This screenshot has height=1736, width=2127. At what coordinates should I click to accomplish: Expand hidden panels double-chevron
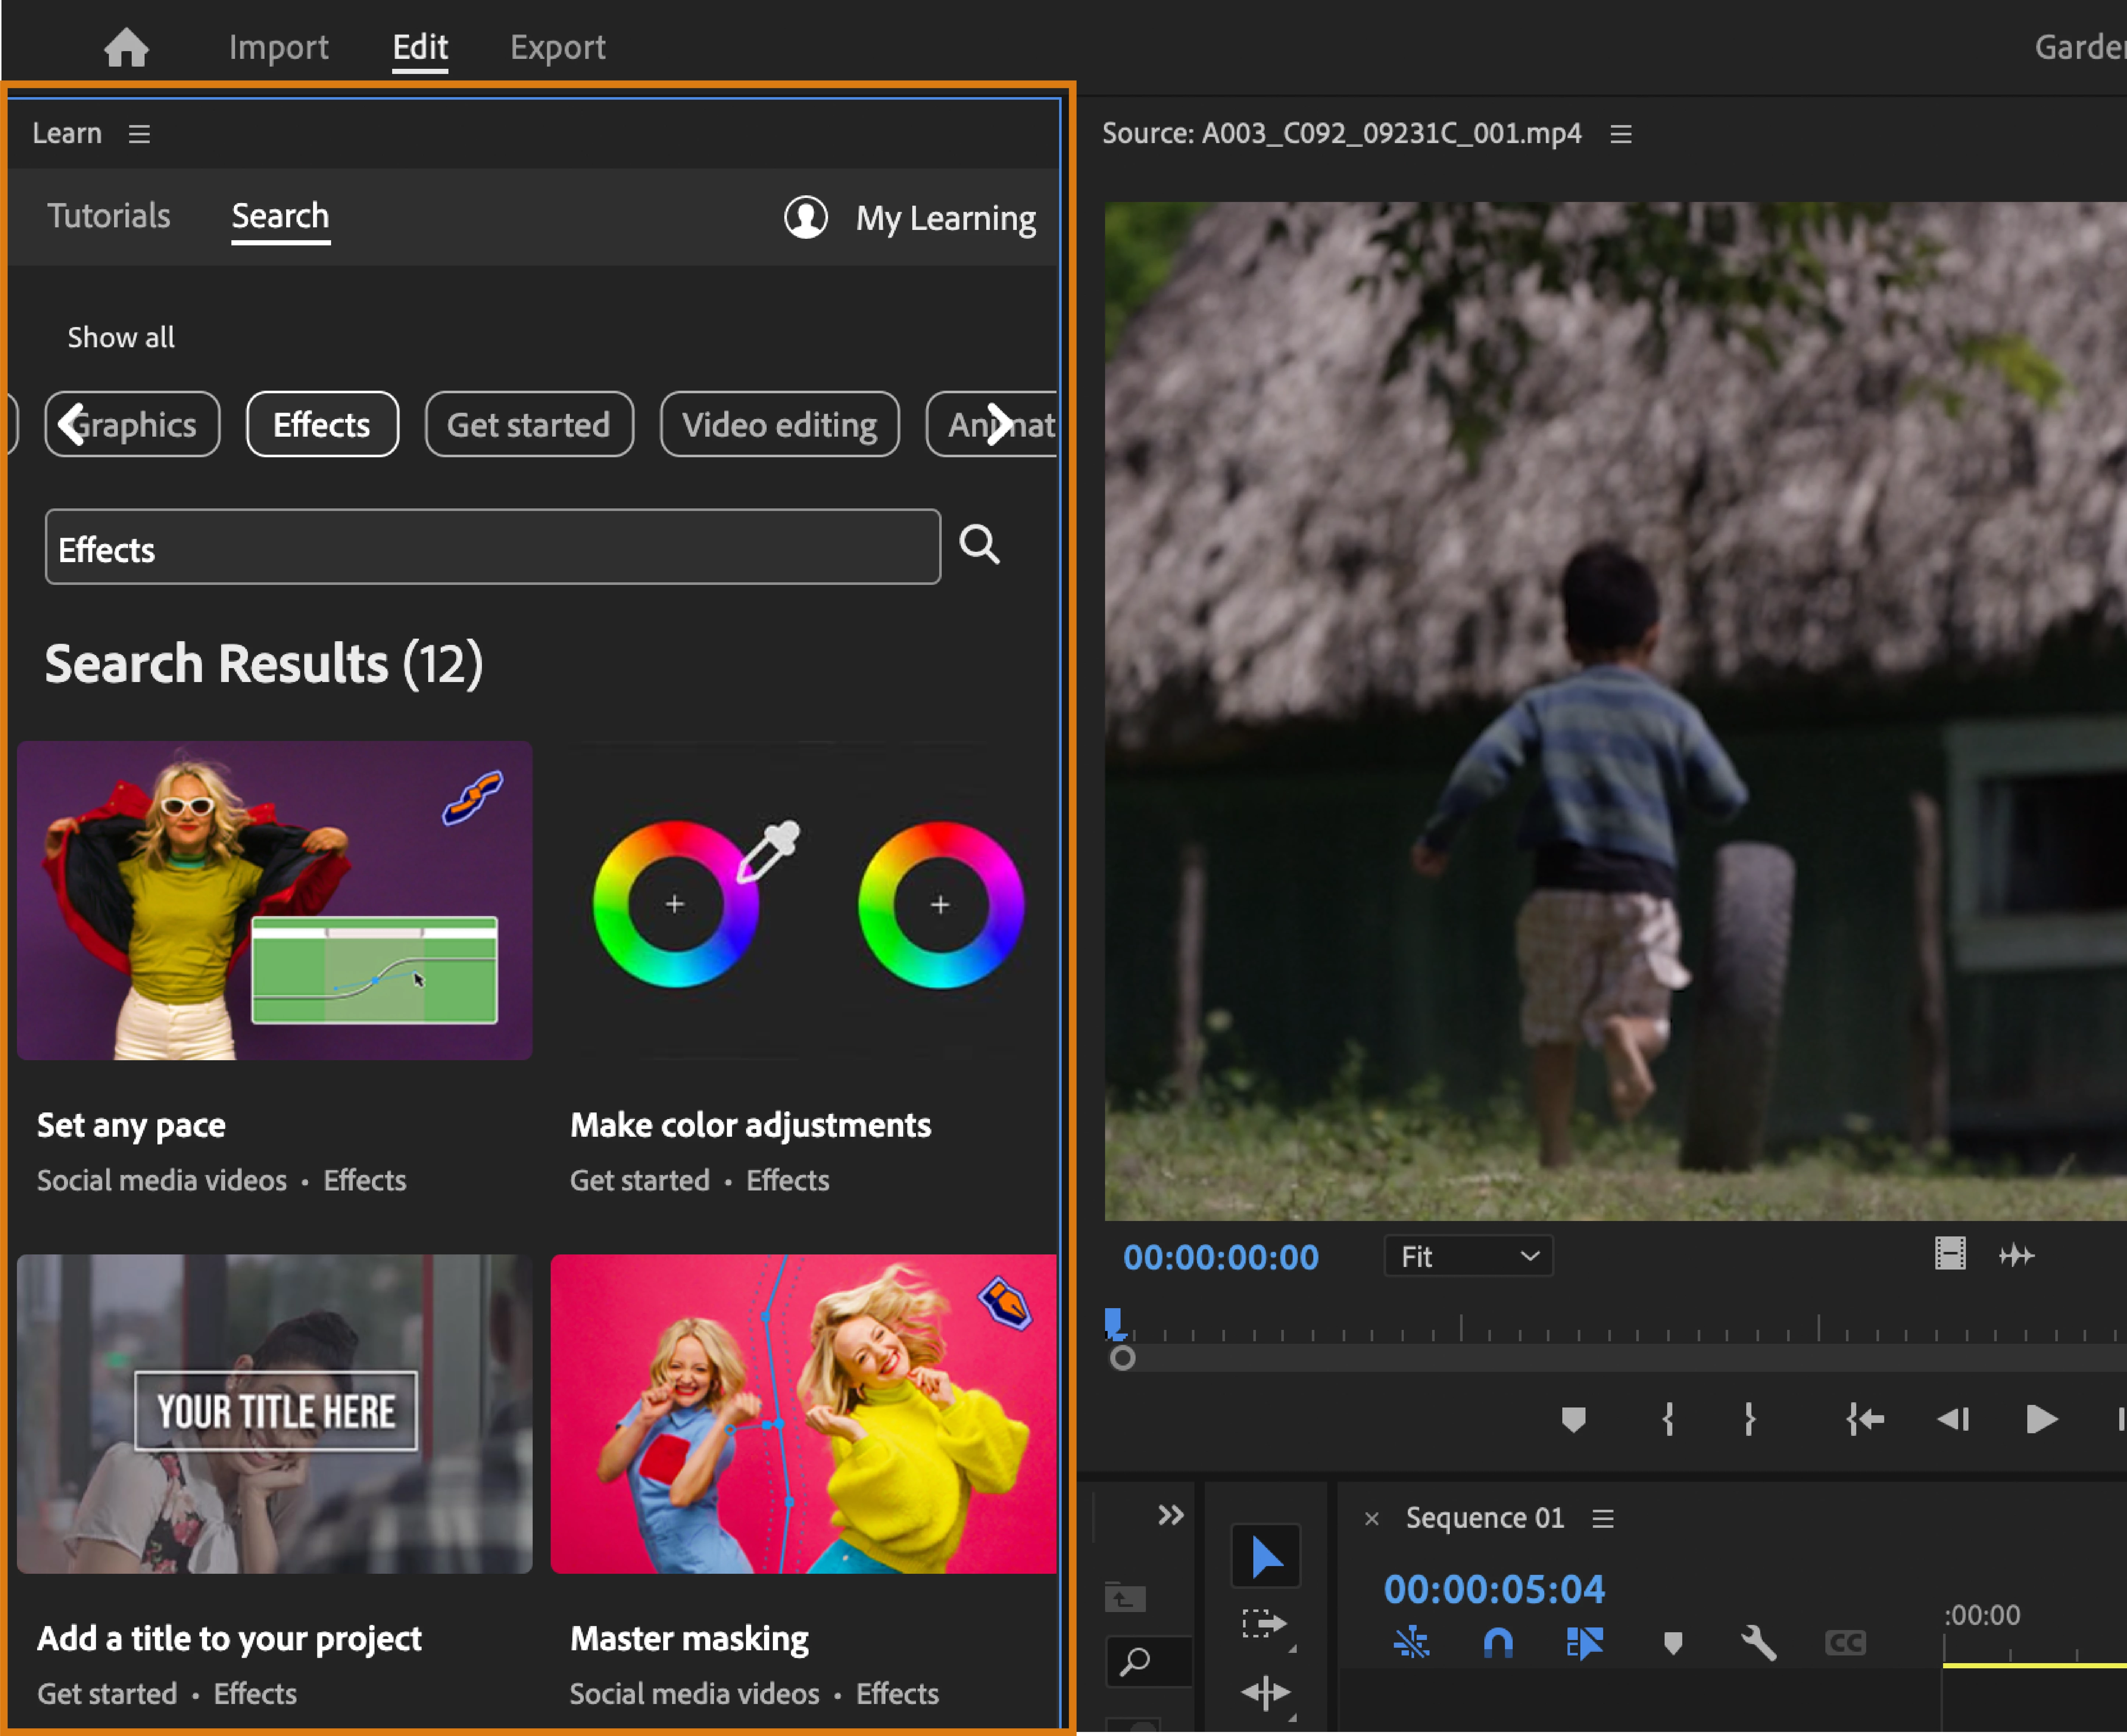(1170, 1515)
